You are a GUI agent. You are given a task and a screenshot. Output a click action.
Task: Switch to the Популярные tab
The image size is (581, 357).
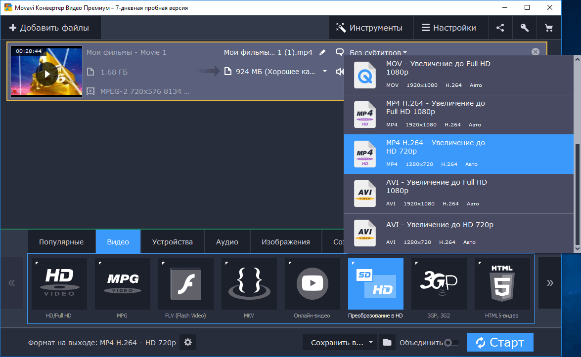(61, 241)
